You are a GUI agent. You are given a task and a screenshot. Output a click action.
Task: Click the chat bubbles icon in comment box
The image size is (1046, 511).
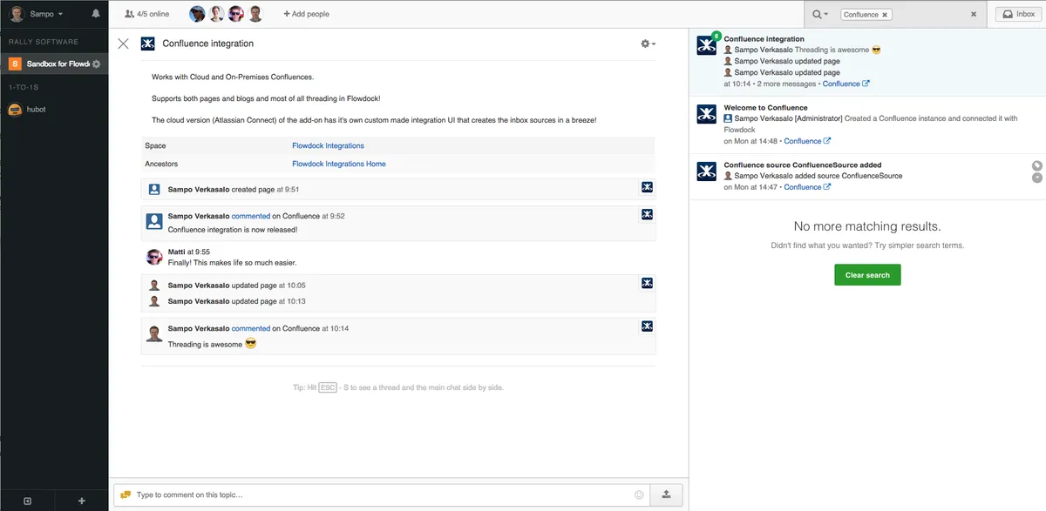126,494
